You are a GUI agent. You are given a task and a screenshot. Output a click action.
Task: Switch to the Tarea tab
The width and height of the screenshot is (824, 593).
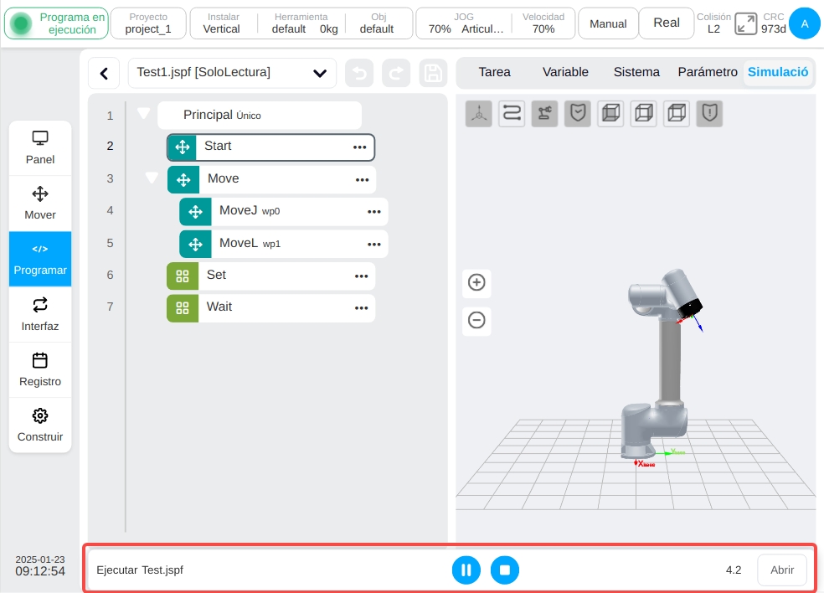click(495, 72)
